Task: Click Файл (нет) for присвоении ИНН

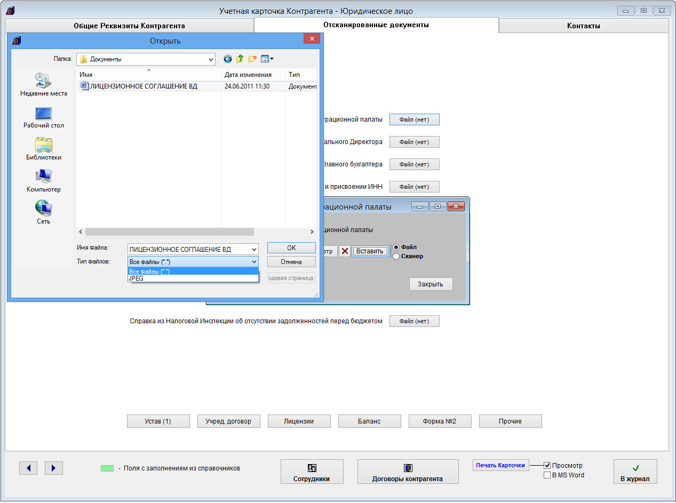Action: [x=414, y=187]
